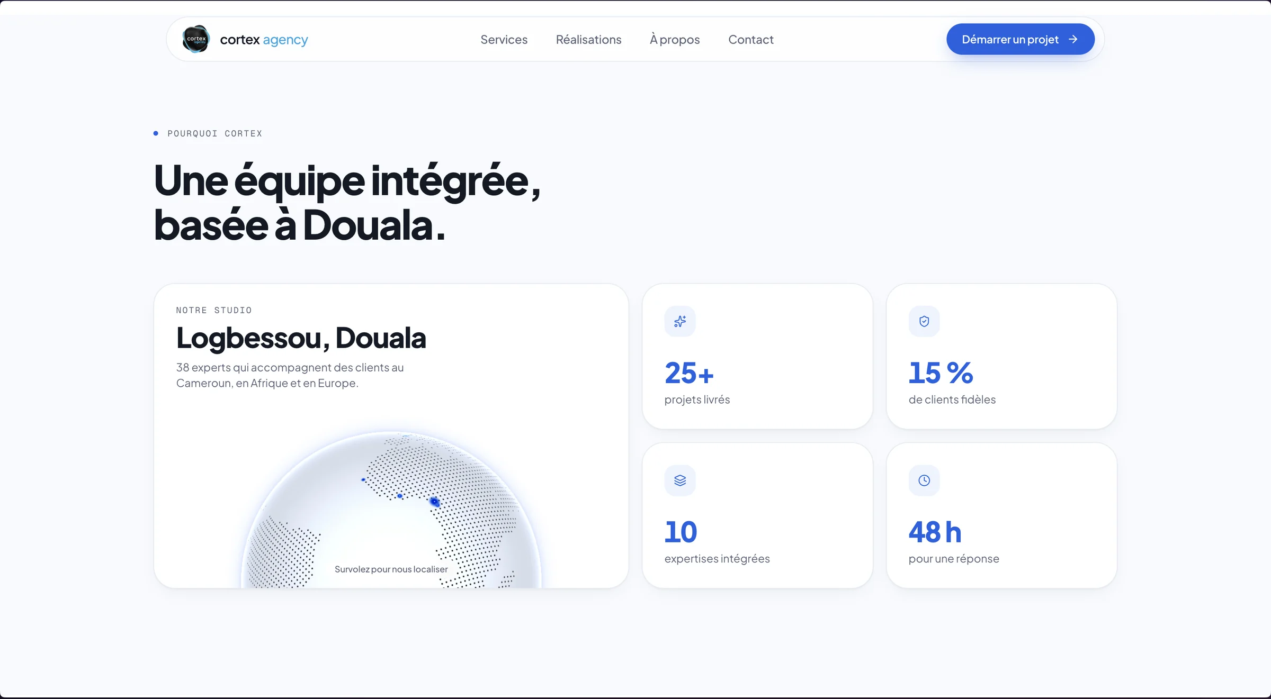Click the "Survolez pour nous localiser" text
Image resolution: width=1271 pixels, height=699 pixels.
tap(391, 569)
